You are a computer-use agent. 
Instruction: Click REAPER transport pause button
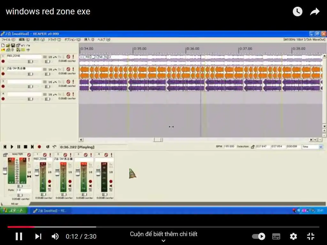click(x=19, y=147)
